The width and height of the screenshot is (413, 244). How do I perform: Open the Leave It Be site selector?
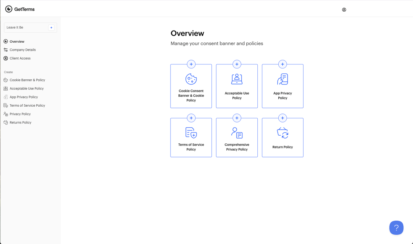pos(30,28)
